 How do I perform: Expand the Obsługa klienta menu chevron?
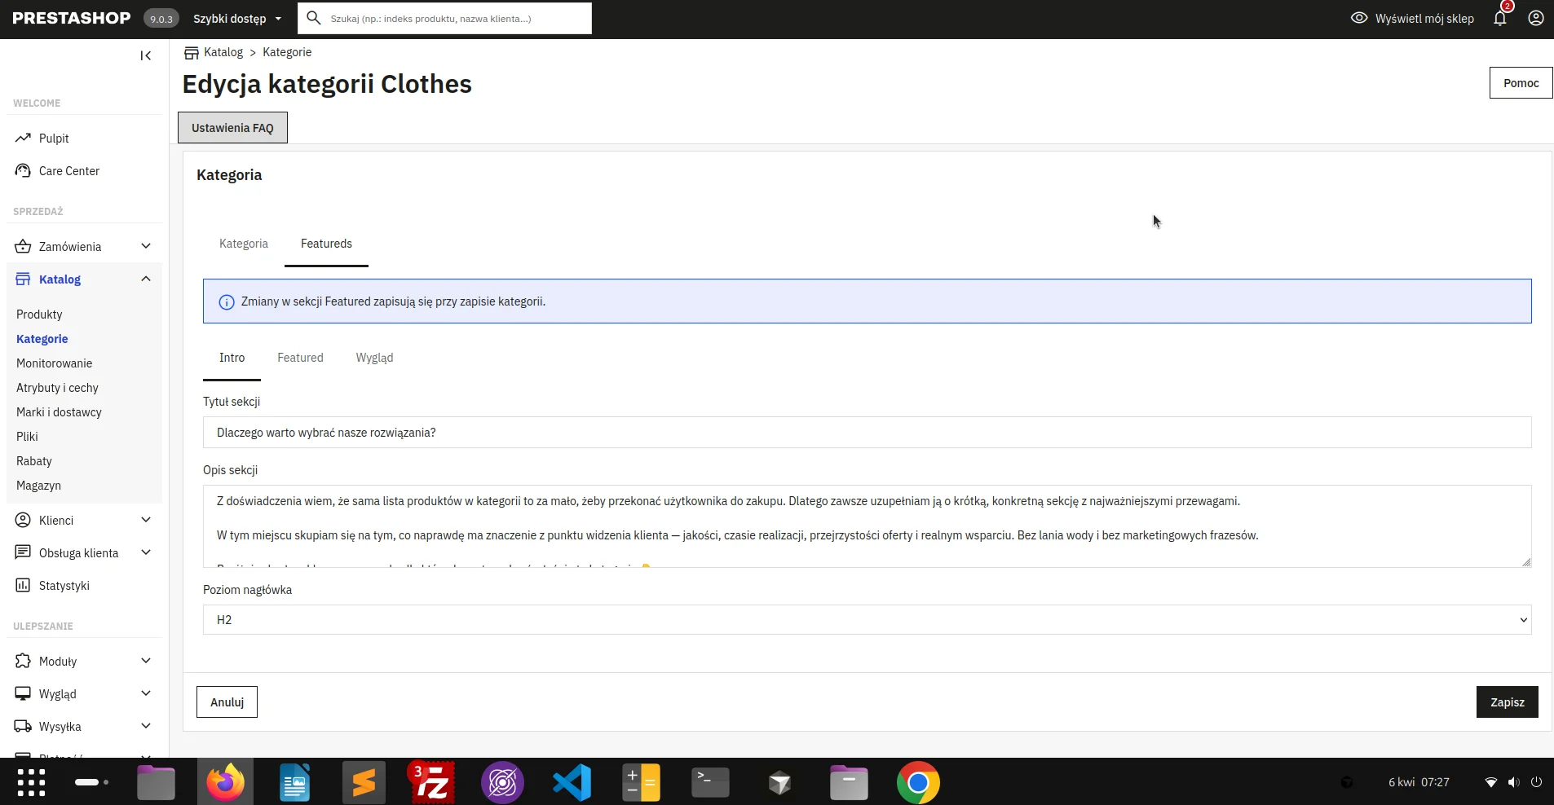tap(146, 552)
